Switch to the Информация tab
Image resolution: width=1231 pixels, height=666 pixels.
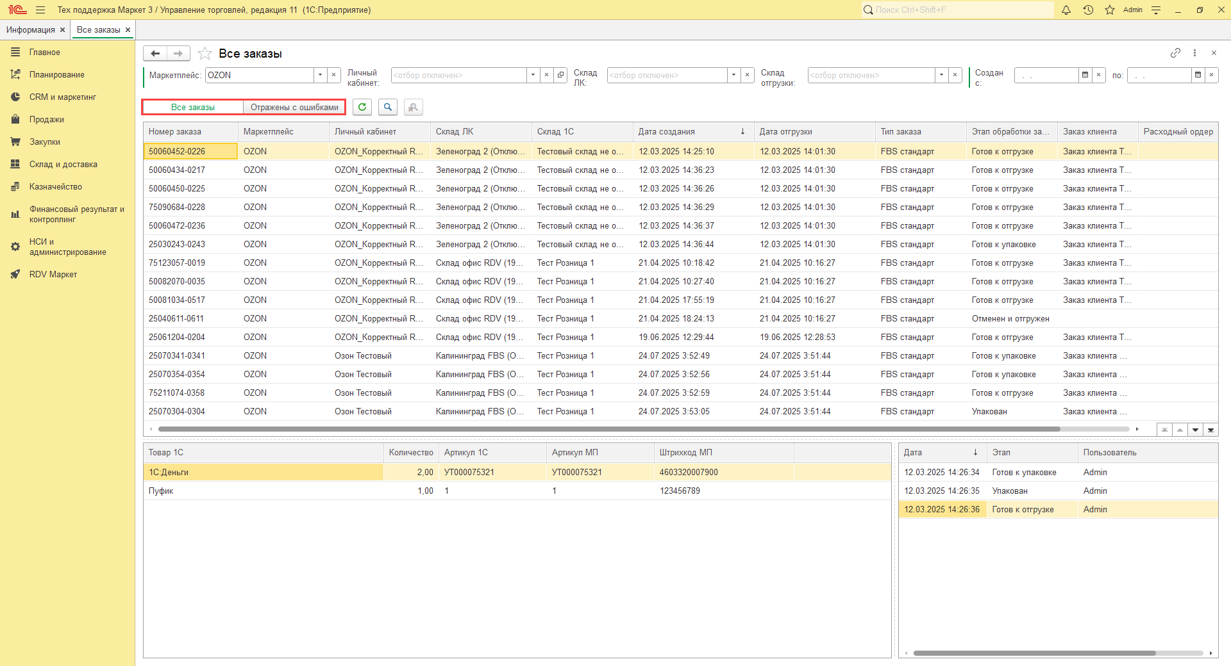pyautogui.click(x=31, y=29)
